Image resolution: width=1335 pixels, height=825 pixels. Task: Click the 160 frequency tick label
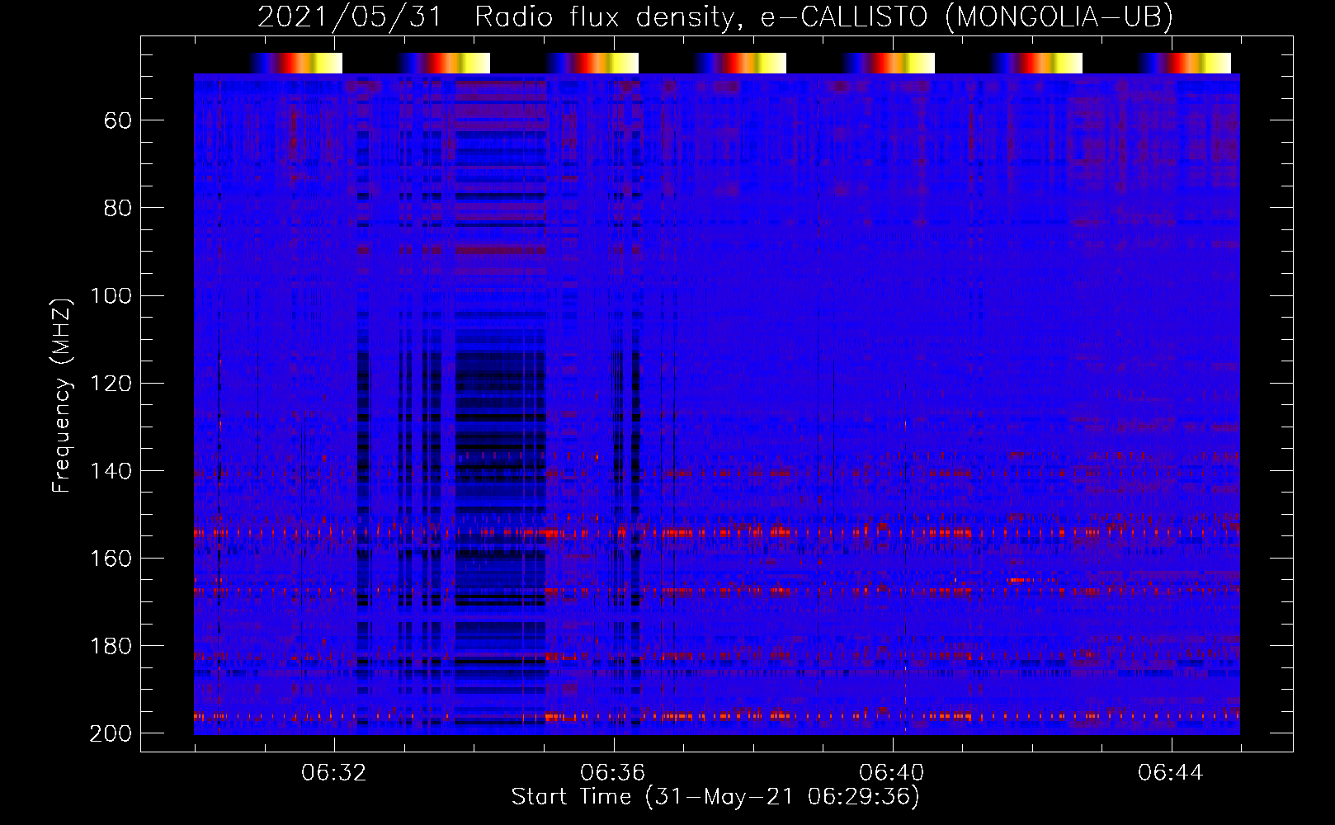(x=111, y=559)
